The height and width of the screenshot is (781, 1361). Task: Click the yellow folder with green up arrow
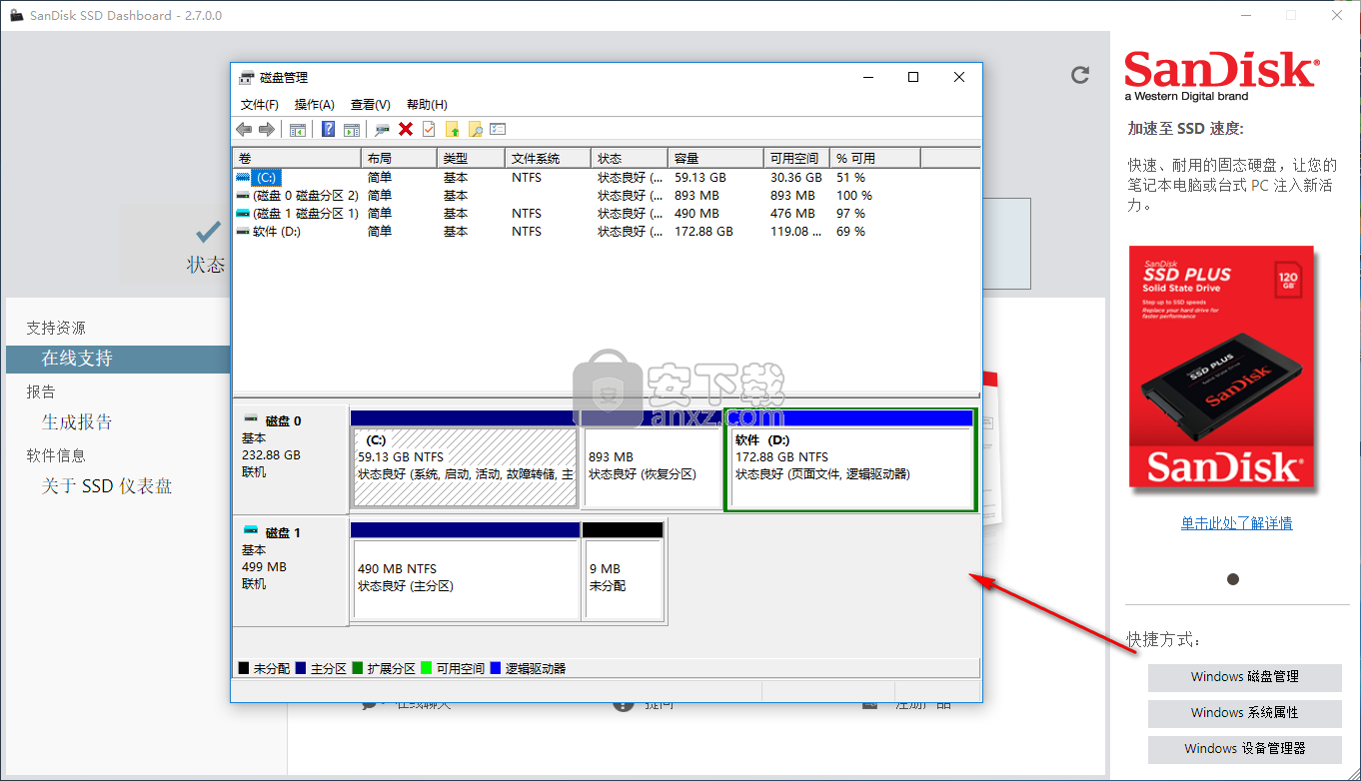coord(452,129)
